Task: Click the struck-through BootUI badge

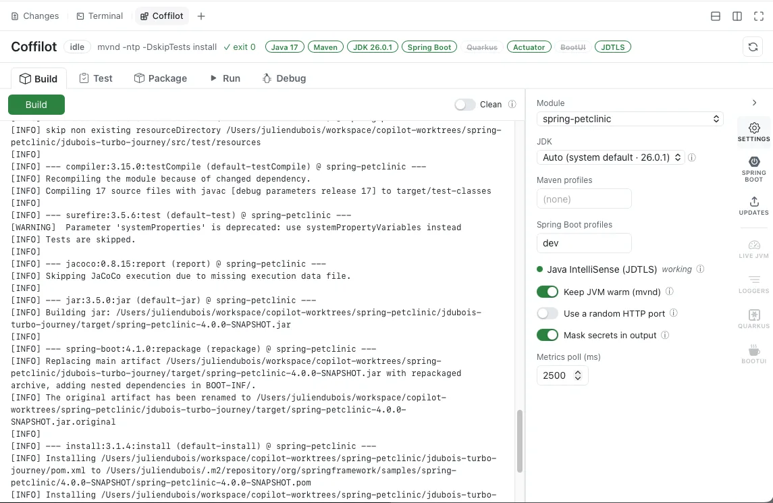Action: (x=573, y=47)
